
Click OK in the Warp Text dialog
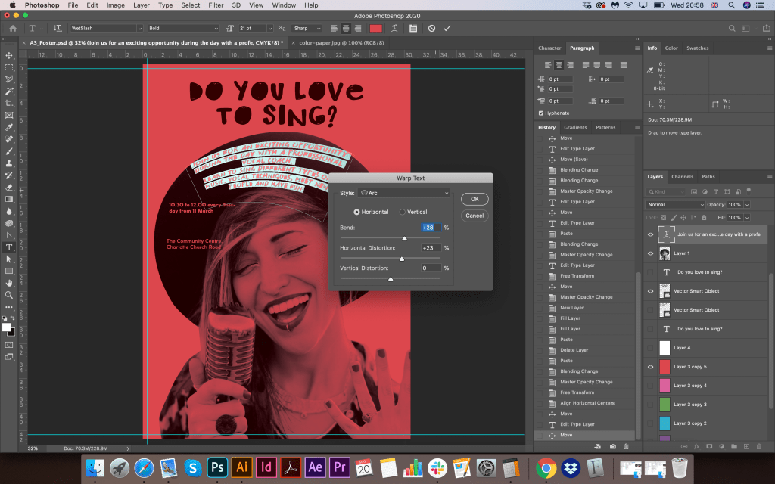tap(475, 199)
